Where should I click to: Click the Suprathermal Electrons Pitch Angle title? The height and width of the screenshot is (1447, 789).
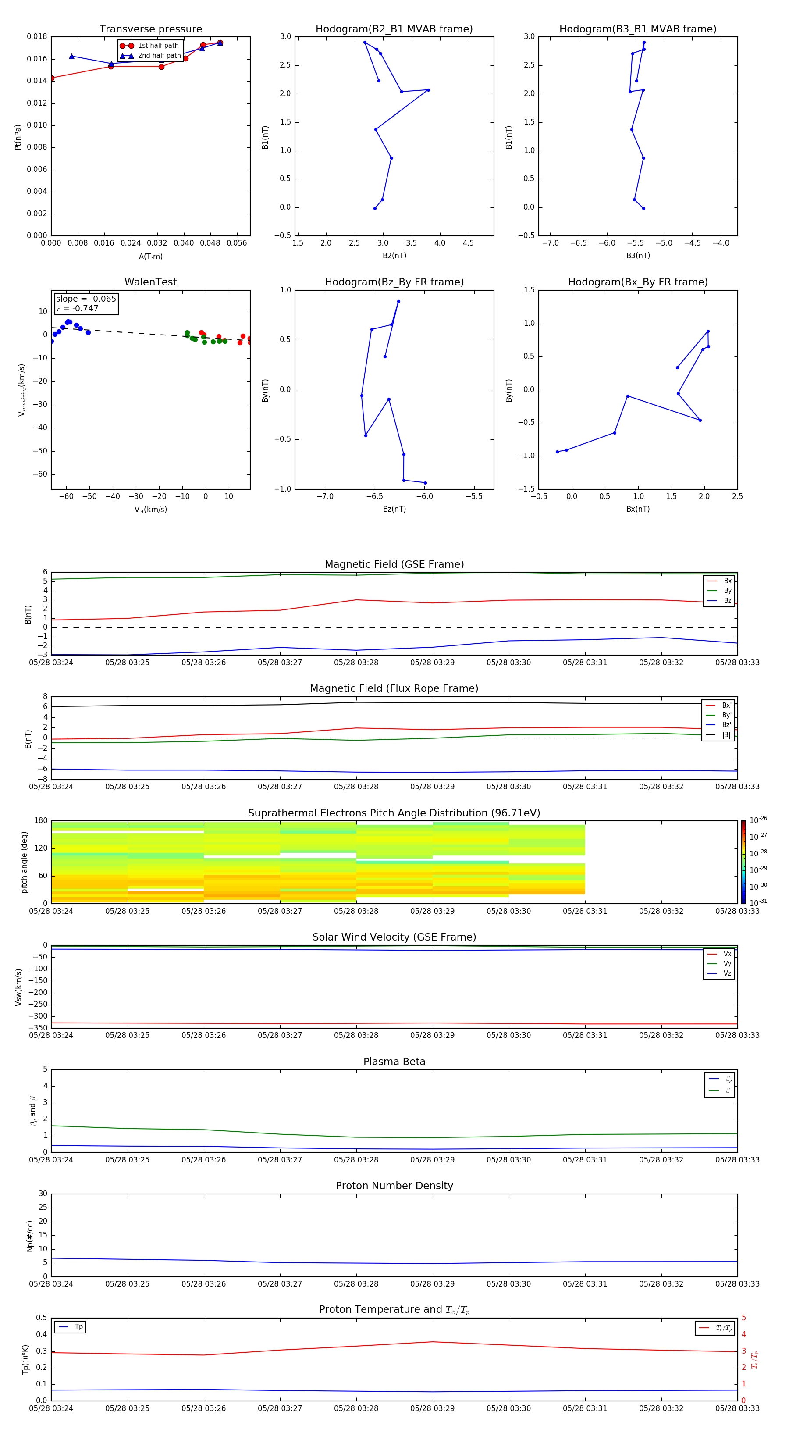pyautogui.click(x=394, y=813)
